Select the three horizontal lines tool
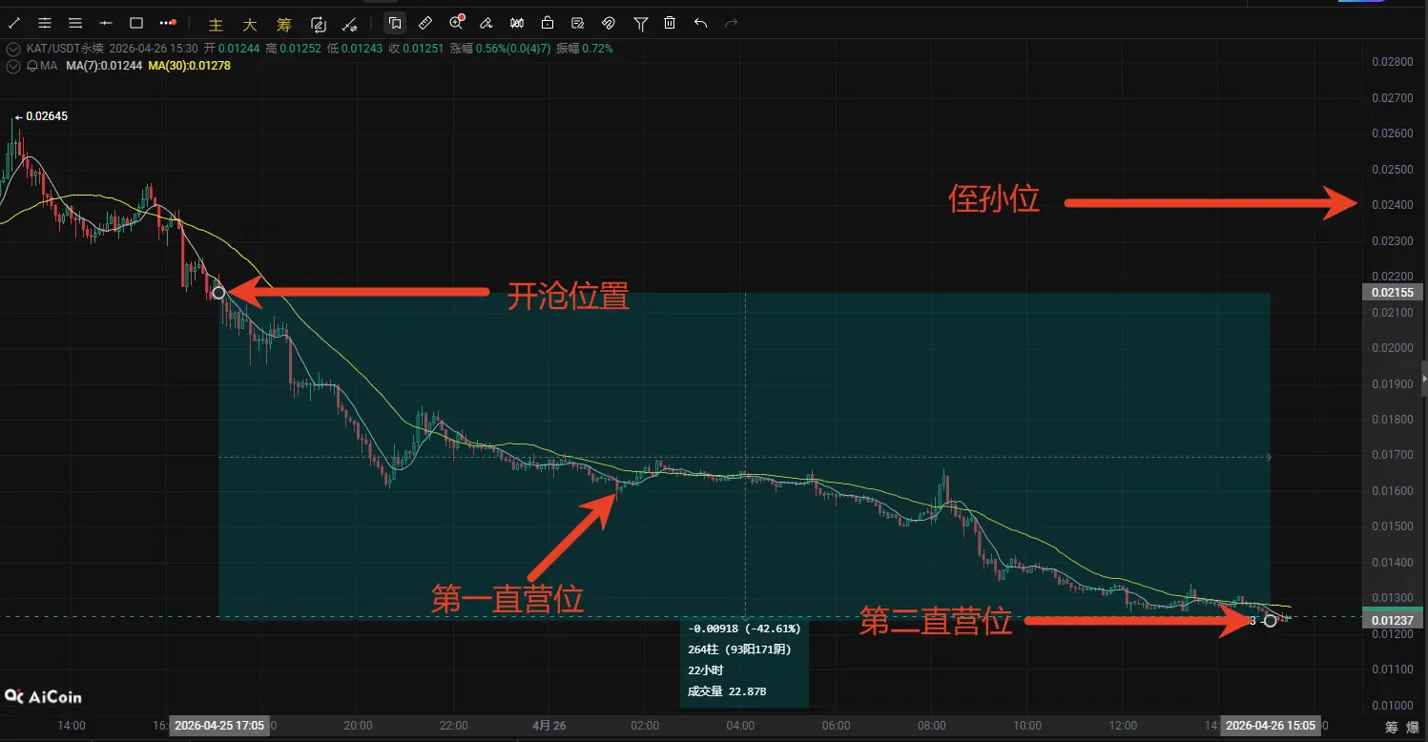1428x742 pixels. pos(75,22)
